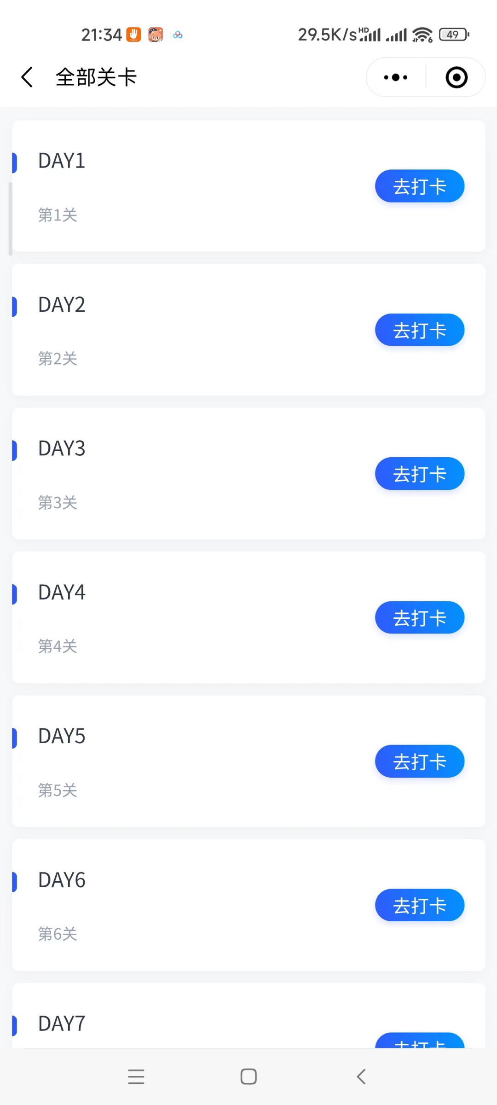Open the DAY4 title text
497x1105 pixels.
pos(62,593)
